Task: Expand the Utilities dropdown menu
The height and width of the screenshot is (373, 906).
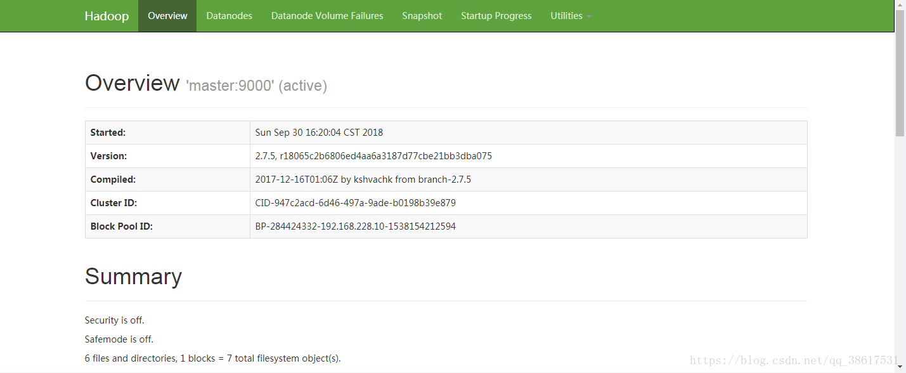Action: pos(571,16)
